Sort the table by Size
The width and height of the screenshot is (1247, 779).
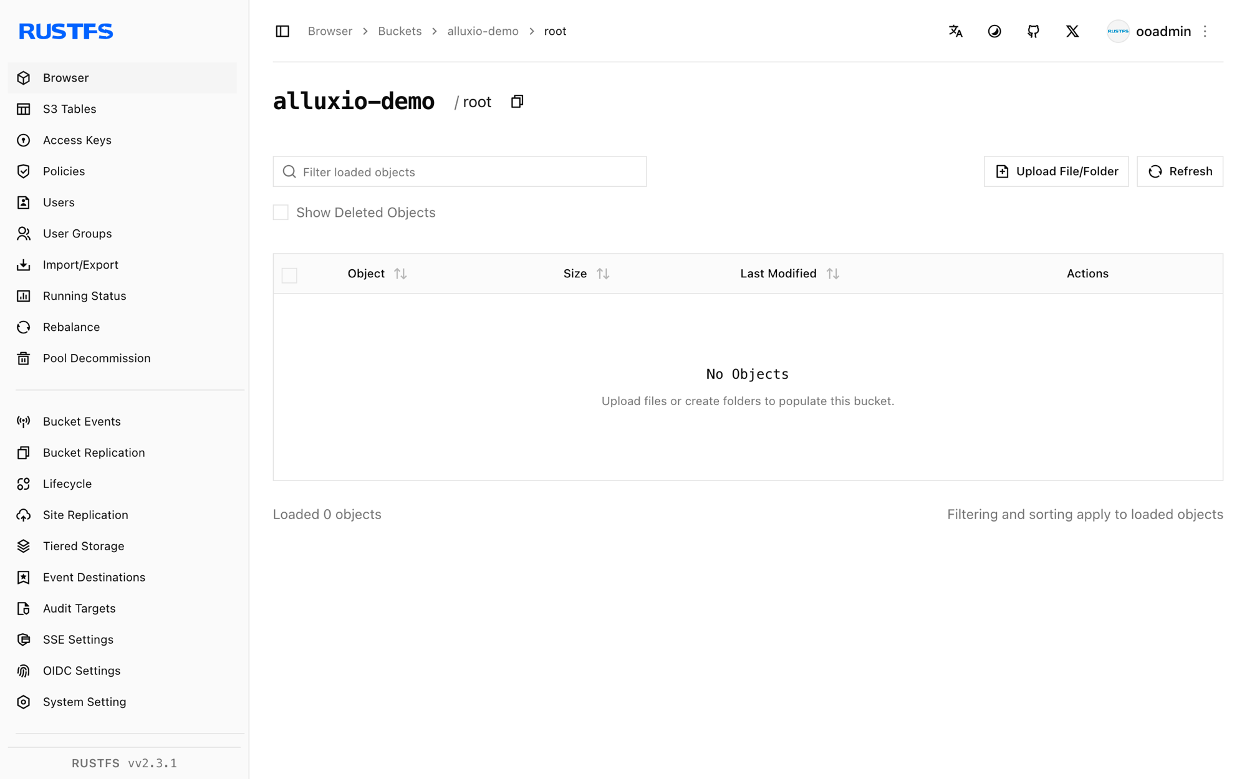[x=603, y=274]
